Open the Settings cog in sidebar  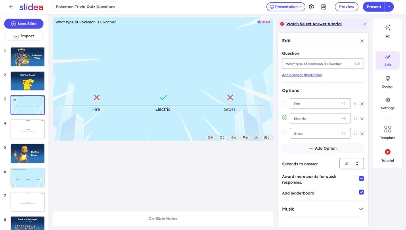pos(387,103)
